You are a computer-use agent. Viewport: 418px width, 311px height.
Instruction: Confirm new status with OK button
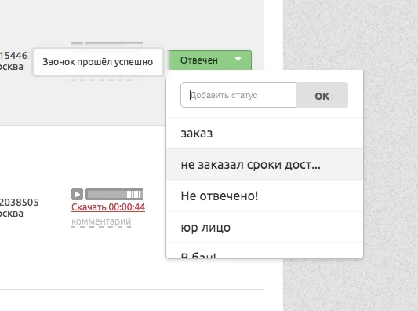click(322, 95)
